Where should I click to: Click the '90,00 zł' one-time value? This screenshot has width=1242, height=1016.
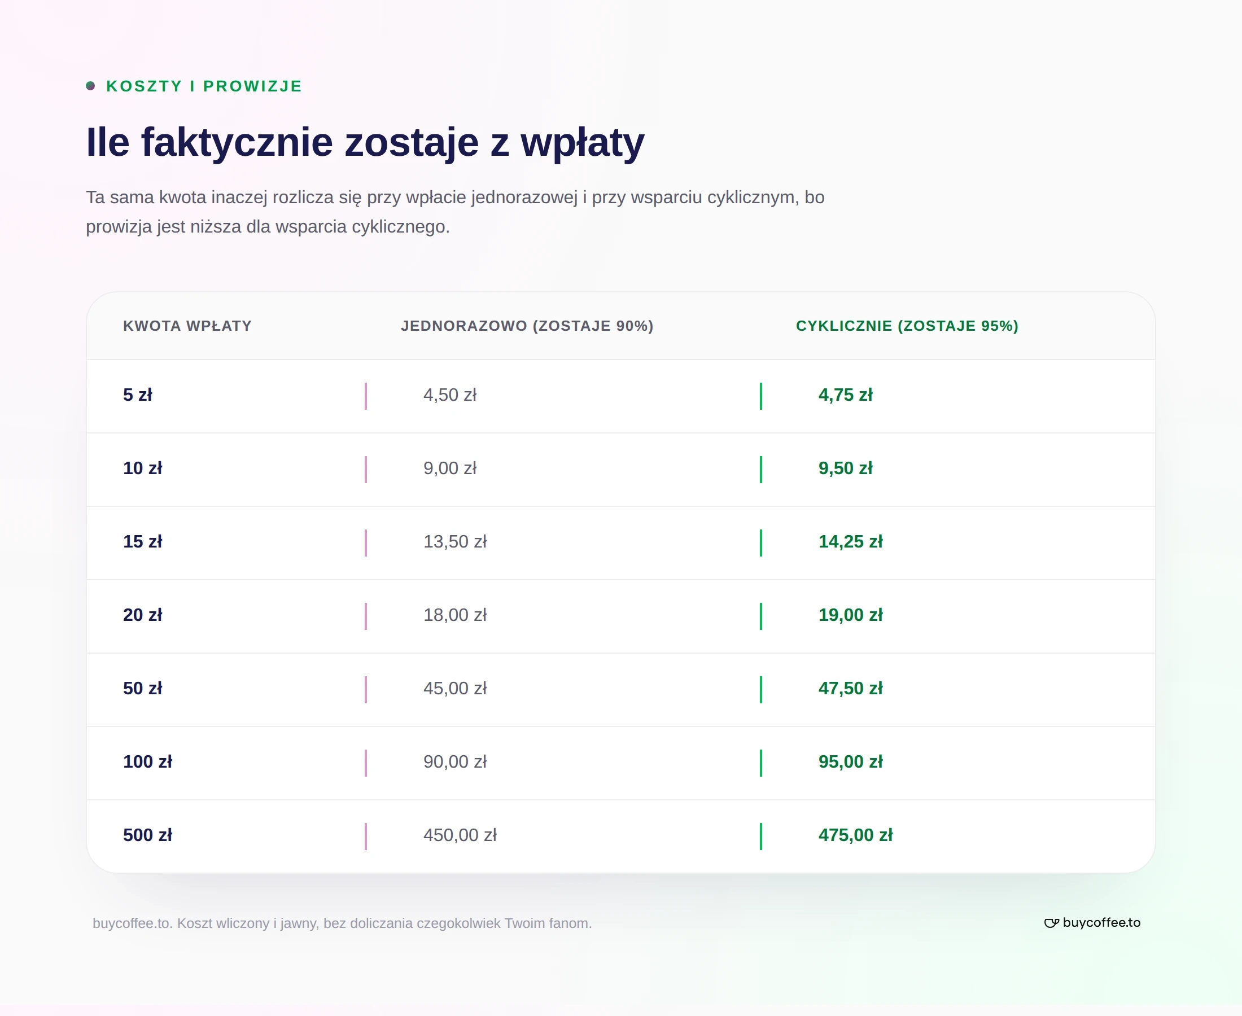455,762
